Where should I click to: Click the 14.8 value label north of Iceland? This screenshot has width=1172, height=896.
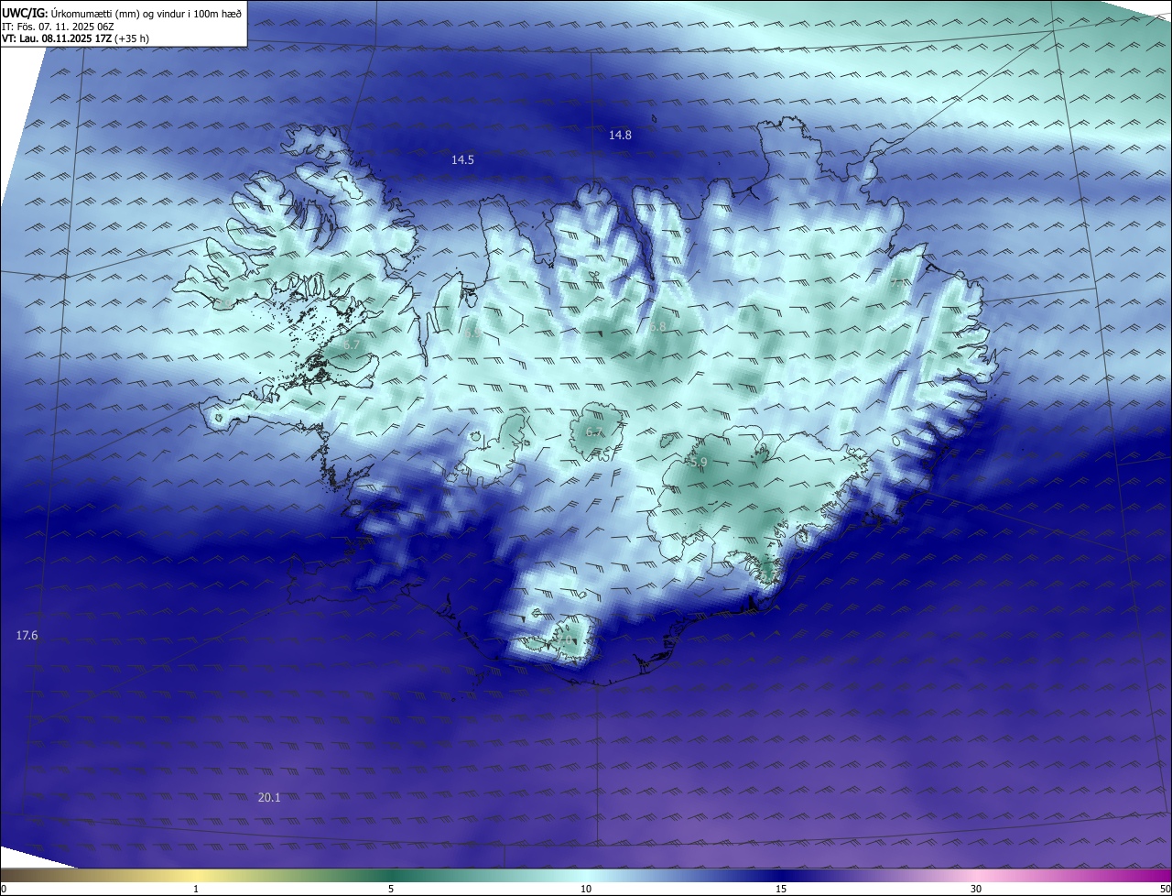tap(620, 135)
